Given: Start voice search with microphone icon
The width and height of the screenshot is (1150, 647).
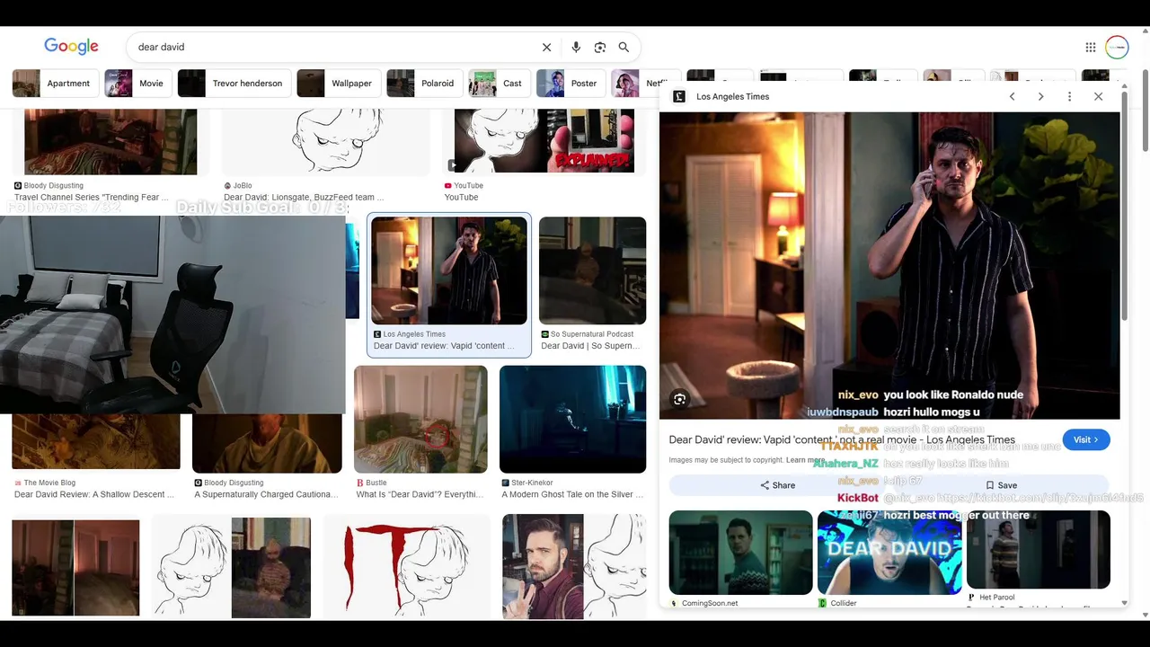Looking at the screenshot, I should coord(576,48).
